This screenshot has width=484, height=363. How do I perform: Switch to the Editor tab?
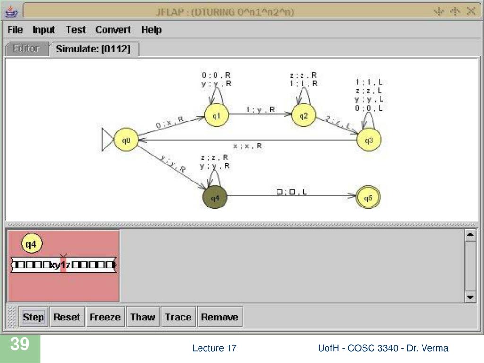[26, 49]
